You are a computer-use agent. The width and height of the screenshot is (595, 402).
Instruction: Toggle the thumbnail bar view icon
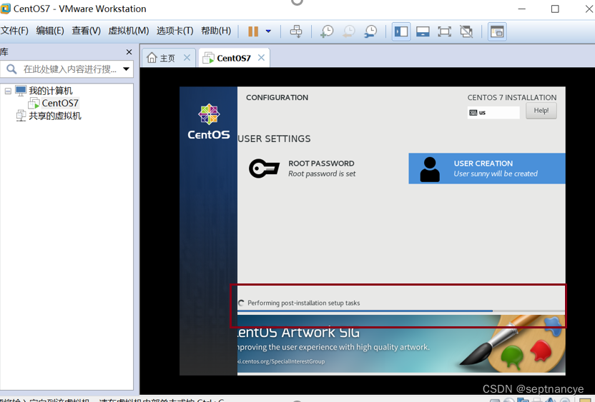coord(423,31)
